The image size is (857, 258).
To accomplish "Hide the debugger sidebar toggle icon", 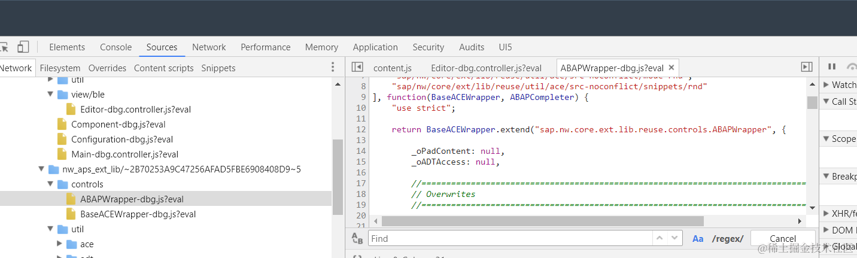I will point(807,67).
